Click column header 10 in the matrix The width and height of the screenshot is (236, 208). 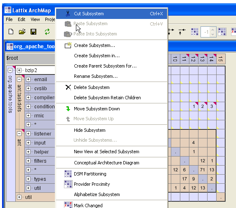pyautogui.click(x=175, y=59)
